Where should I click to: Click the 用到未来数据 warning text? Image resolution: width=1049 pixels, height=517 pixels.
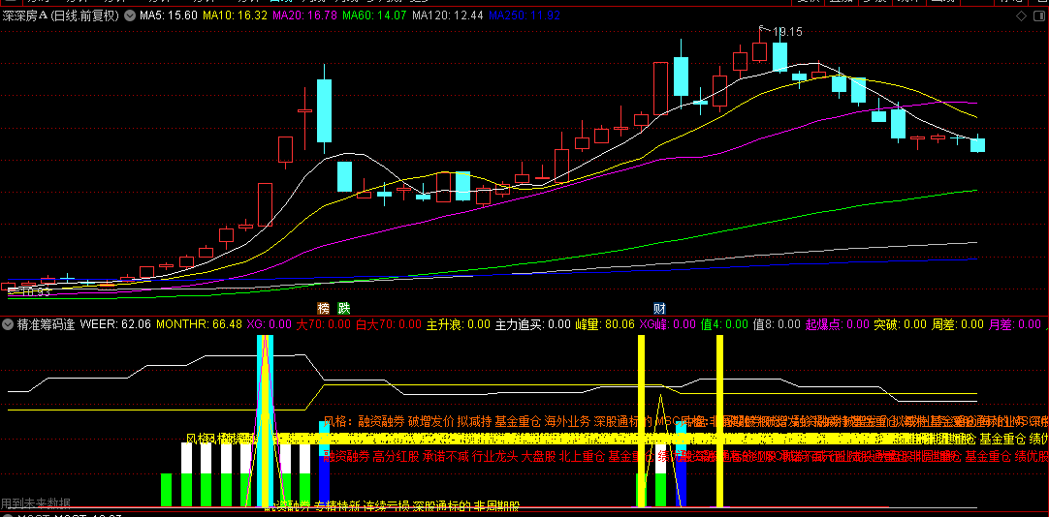tap(36, 503)
